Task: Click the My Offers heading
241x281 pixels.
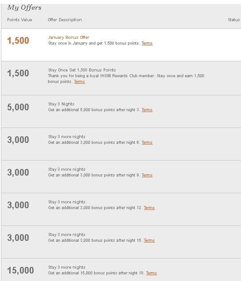Action: [x=24, y=7]
